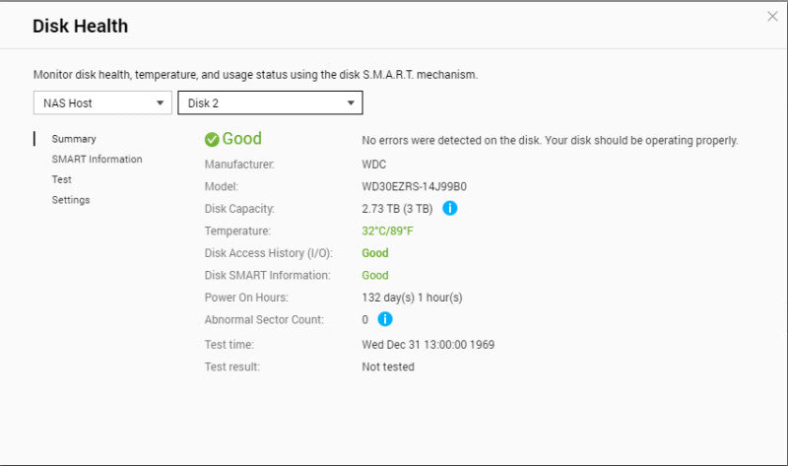788x466 pixels.
Task: Click the Power On Hours value 132 day(s)
Action: click(412, 298)
